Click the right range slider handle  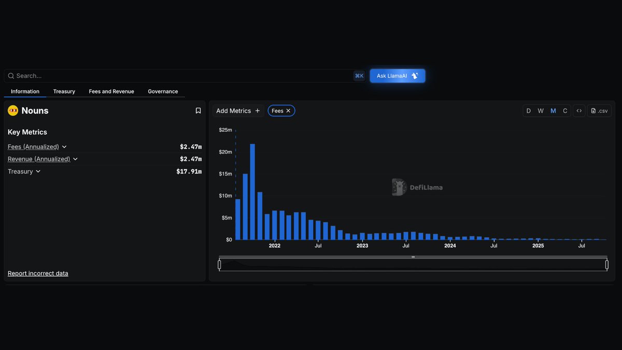pyautogui.click(x=607, y=264)
